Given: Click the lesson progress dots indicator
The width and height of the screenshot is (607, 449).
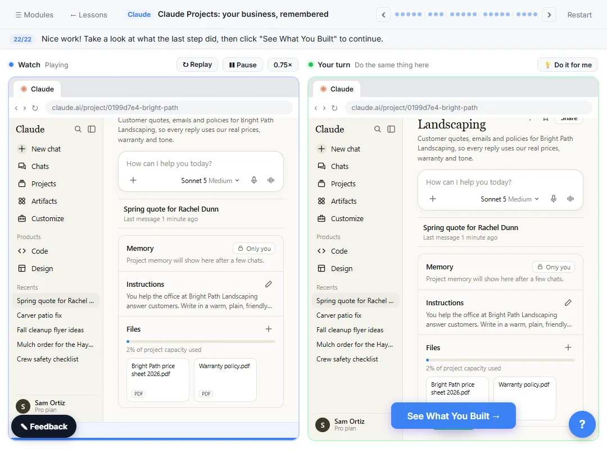Looking at the screenshot, I should 466,14.
